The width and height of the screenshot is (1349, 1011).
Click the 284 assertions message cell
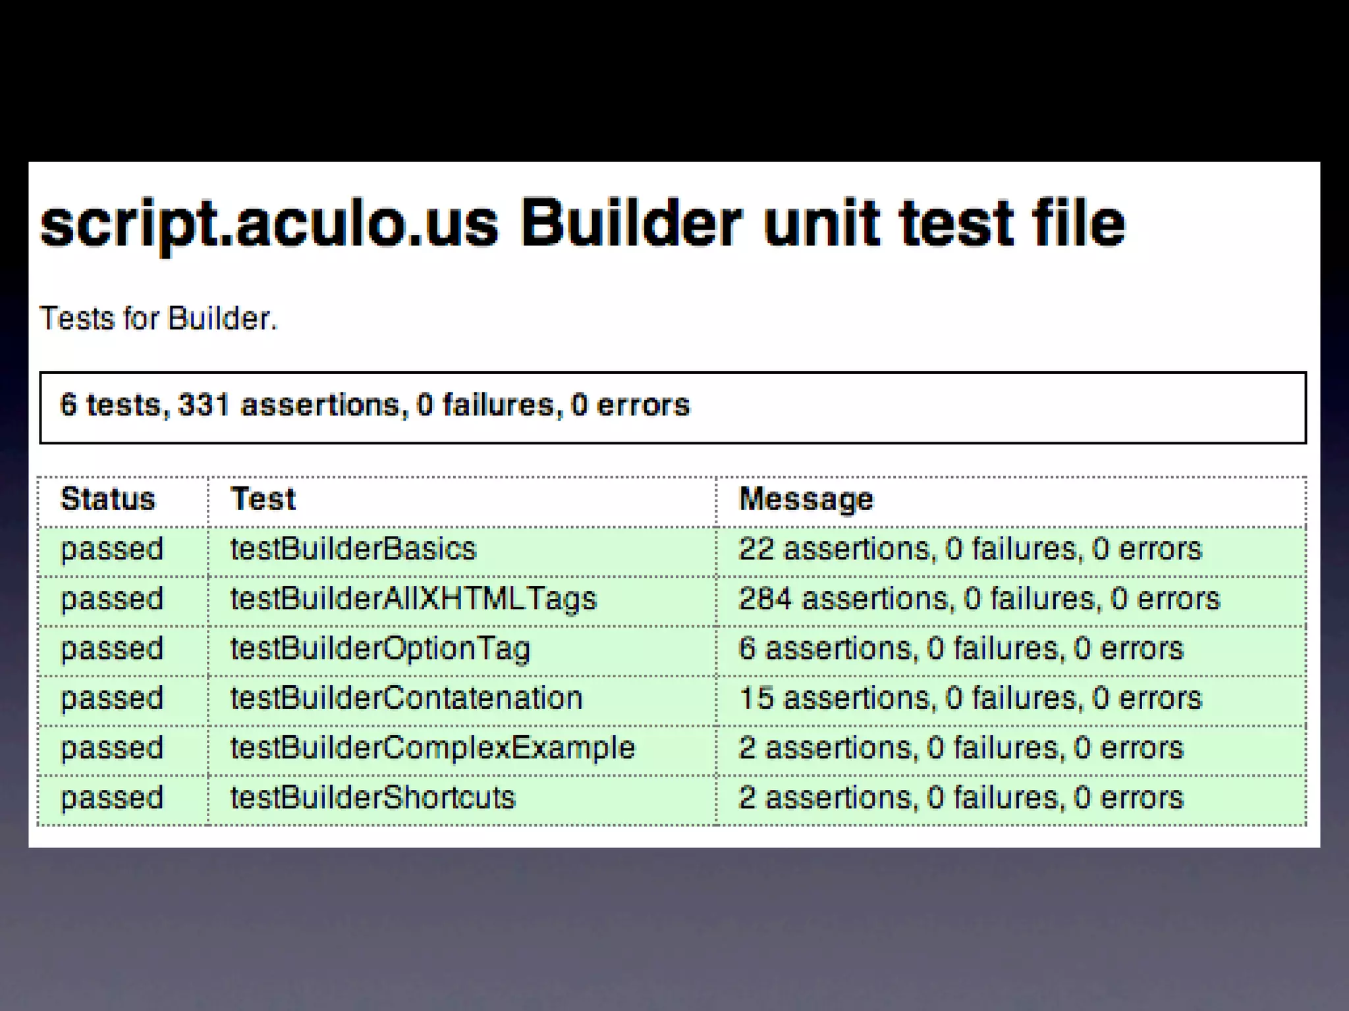click(x=979, y=599)
